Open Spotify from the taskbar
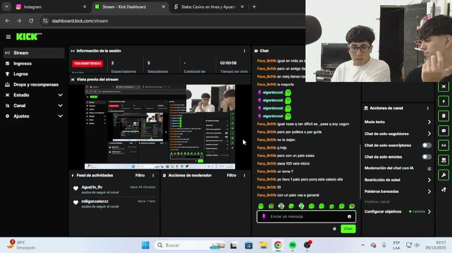The height and width of the screenshot is (253, 452). pyautogui.click(x=293, y=245)
